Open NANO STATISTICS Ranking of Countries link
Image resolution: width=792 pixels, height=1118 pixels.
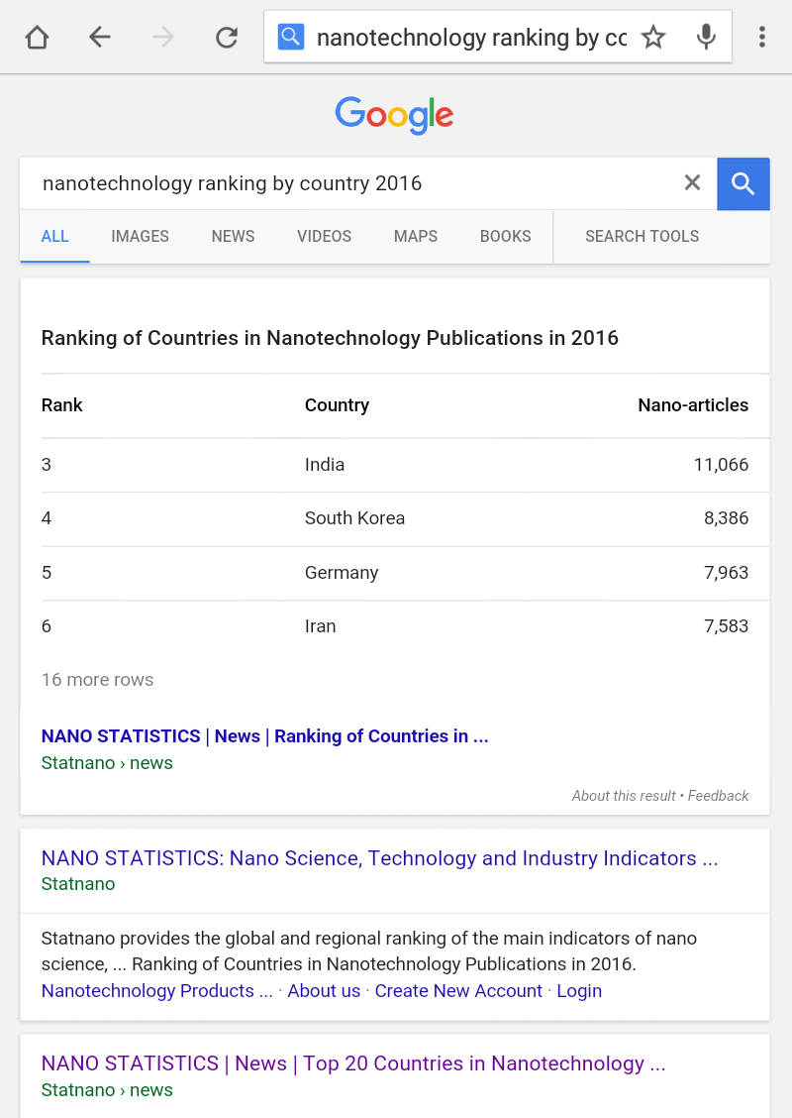tap(265, 735)
